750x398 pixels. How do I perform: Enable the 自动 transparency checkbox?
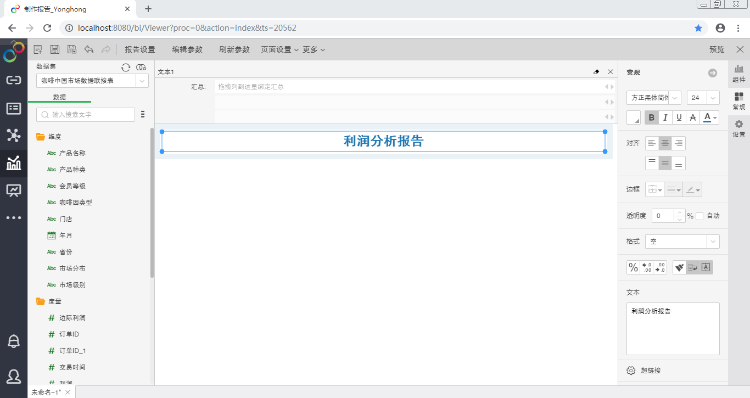pos(699,215)
